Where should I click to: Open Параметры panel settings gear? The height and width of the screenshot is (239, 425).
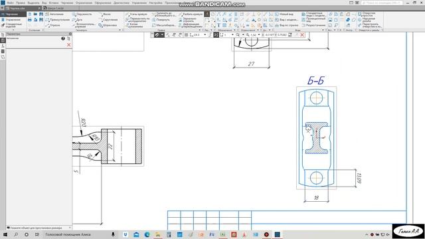[70, 34]
